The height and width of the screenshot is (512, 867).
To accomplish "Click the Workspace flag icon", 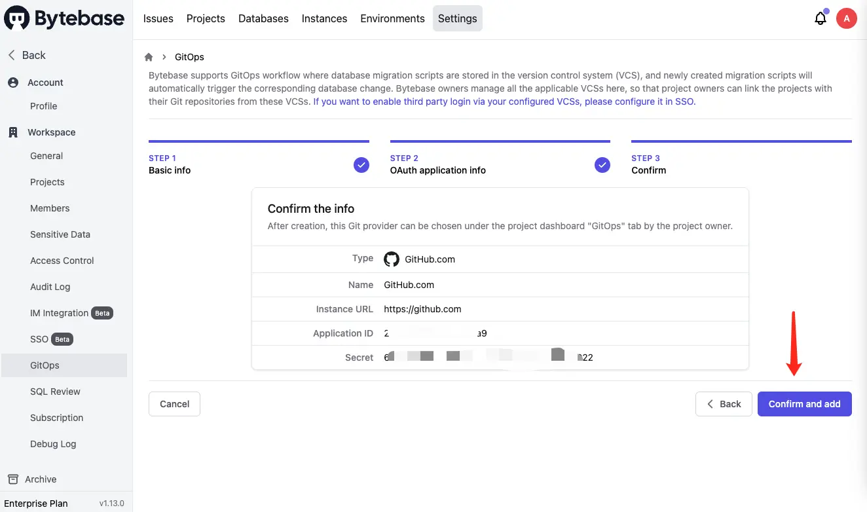I will pyautogui.click(x=14, y=132).
